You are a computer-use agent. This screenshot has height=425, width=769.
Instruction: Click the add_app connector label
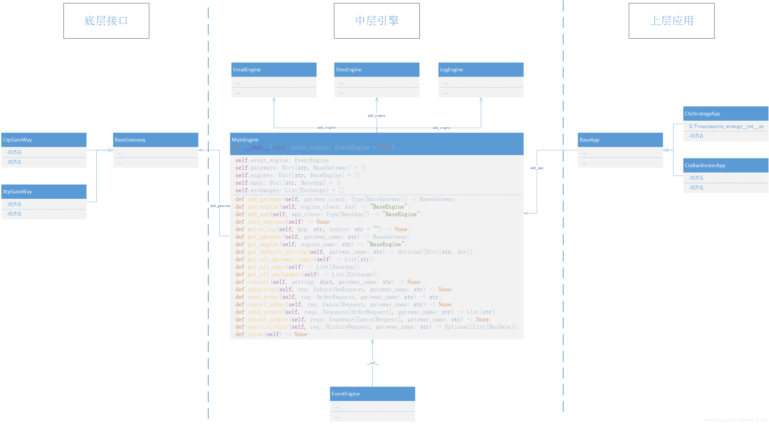click(x=537, y=168)
